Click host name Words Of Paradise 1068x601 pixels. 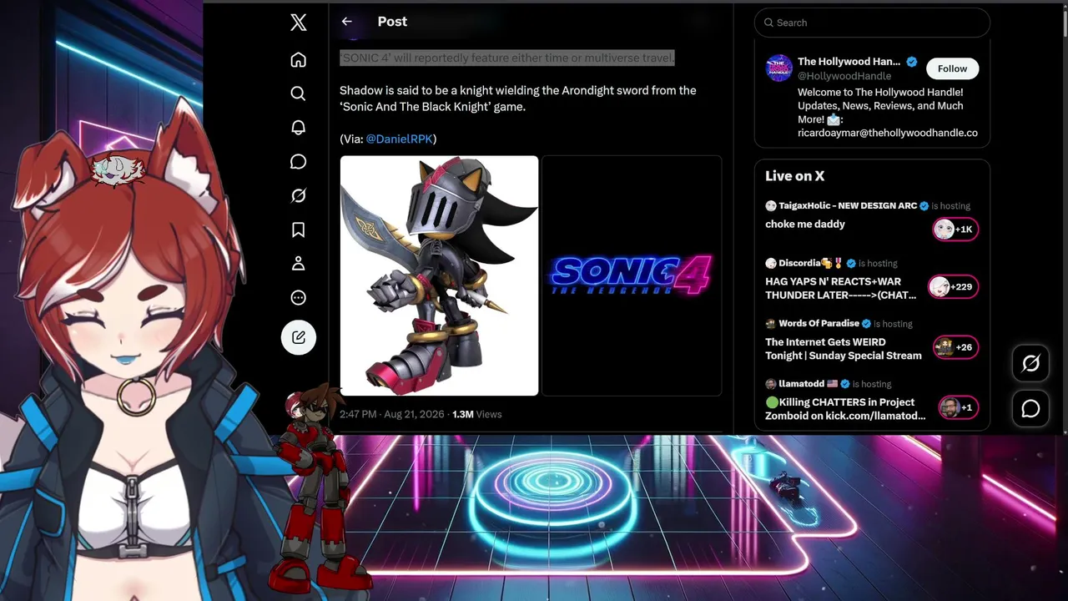click(819, 323)
